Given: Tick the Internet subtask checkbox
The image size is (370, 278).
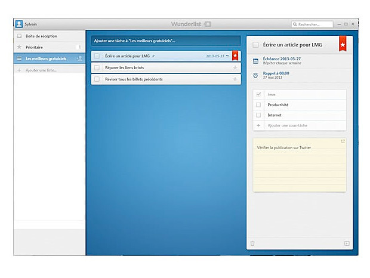Looking at the screenshot, I should [x=258, y=115].
